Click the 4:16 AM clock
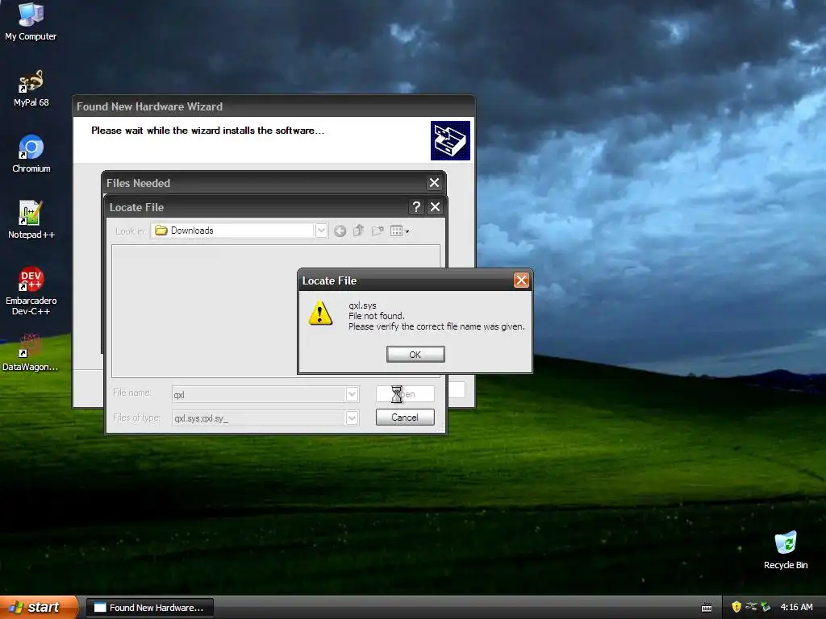826x619 pixels. (x=796, y=607)
